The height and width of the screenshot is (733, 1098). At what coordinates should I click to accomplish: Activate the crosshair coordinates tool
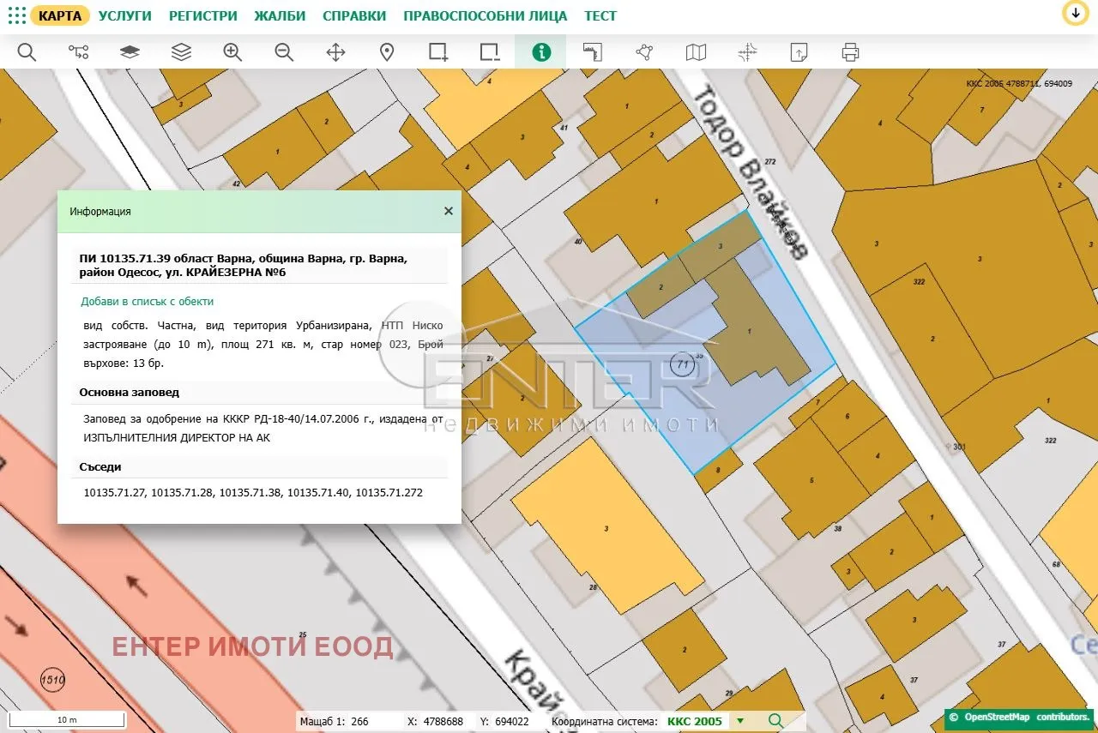pos(747,52)
